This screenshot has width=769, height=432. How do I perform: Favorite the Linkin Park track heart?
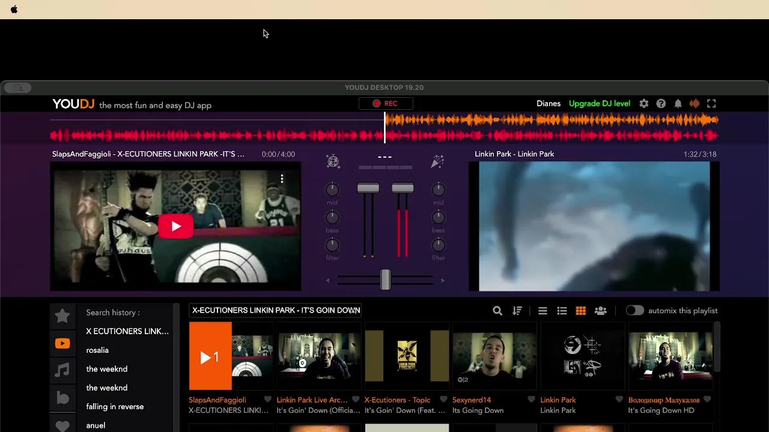(619, 400)
